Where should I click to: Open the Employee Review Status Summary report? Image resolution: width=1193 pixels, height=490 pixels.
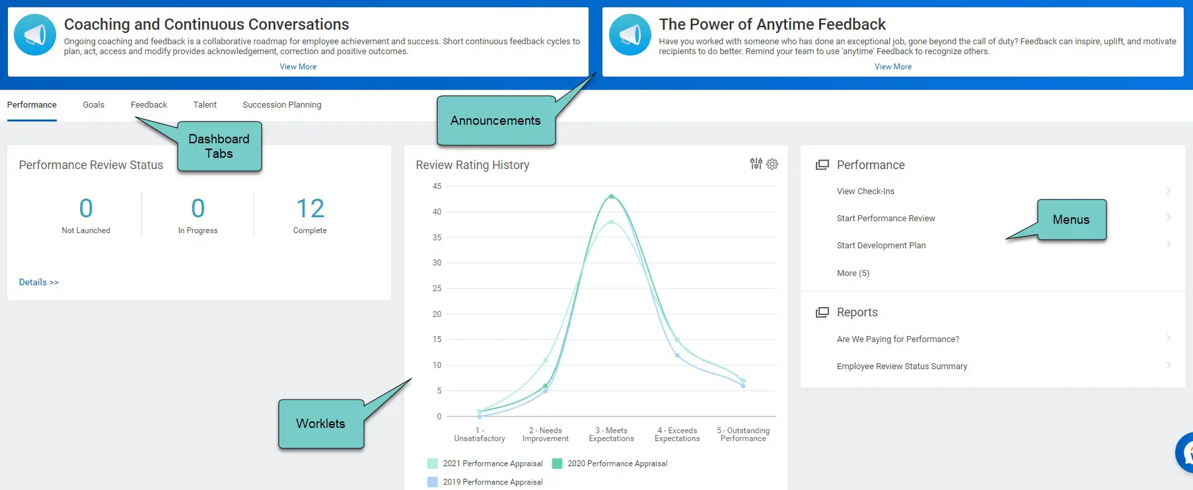(902, 367)
